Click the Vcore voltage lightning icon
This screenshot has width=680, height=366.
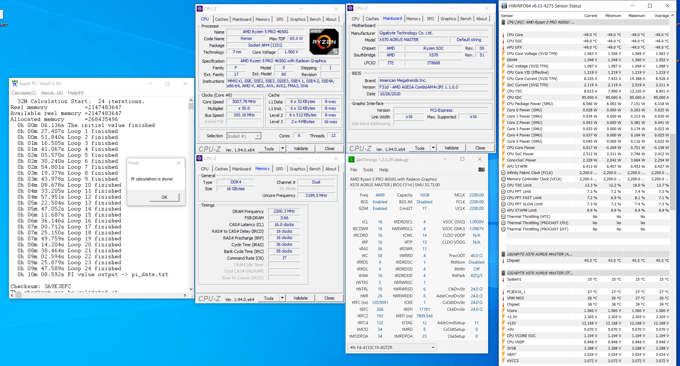click(x=503, y=311)
